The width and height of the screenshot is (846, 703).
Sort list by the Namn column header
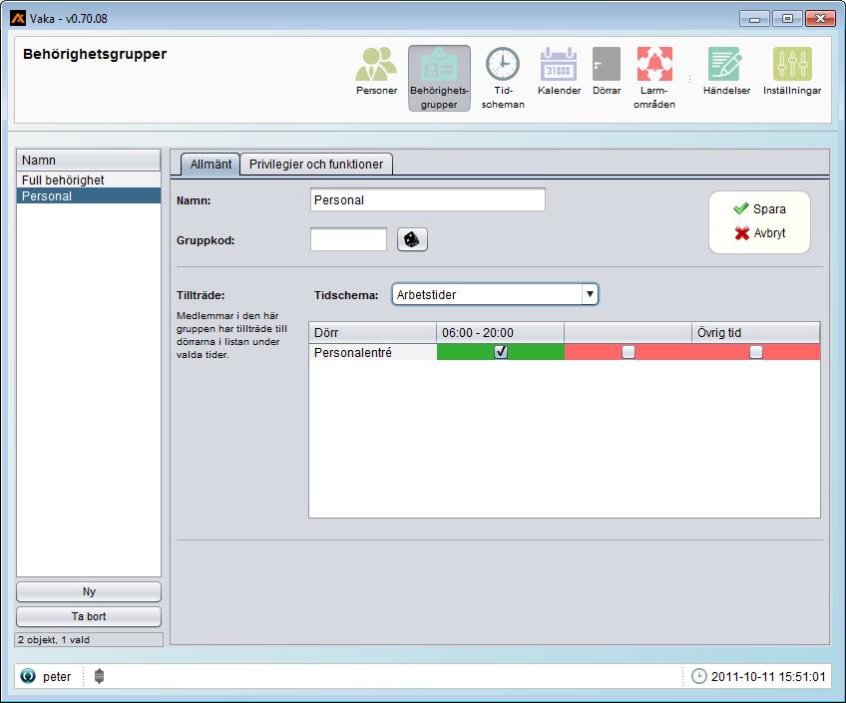[x=89, y=161]
